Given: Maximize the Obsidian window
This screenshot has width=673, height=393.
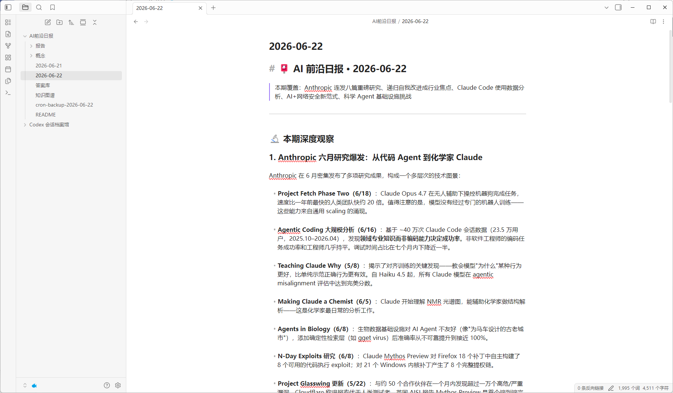Looking at the screenshot, I should tap(649, 7).
